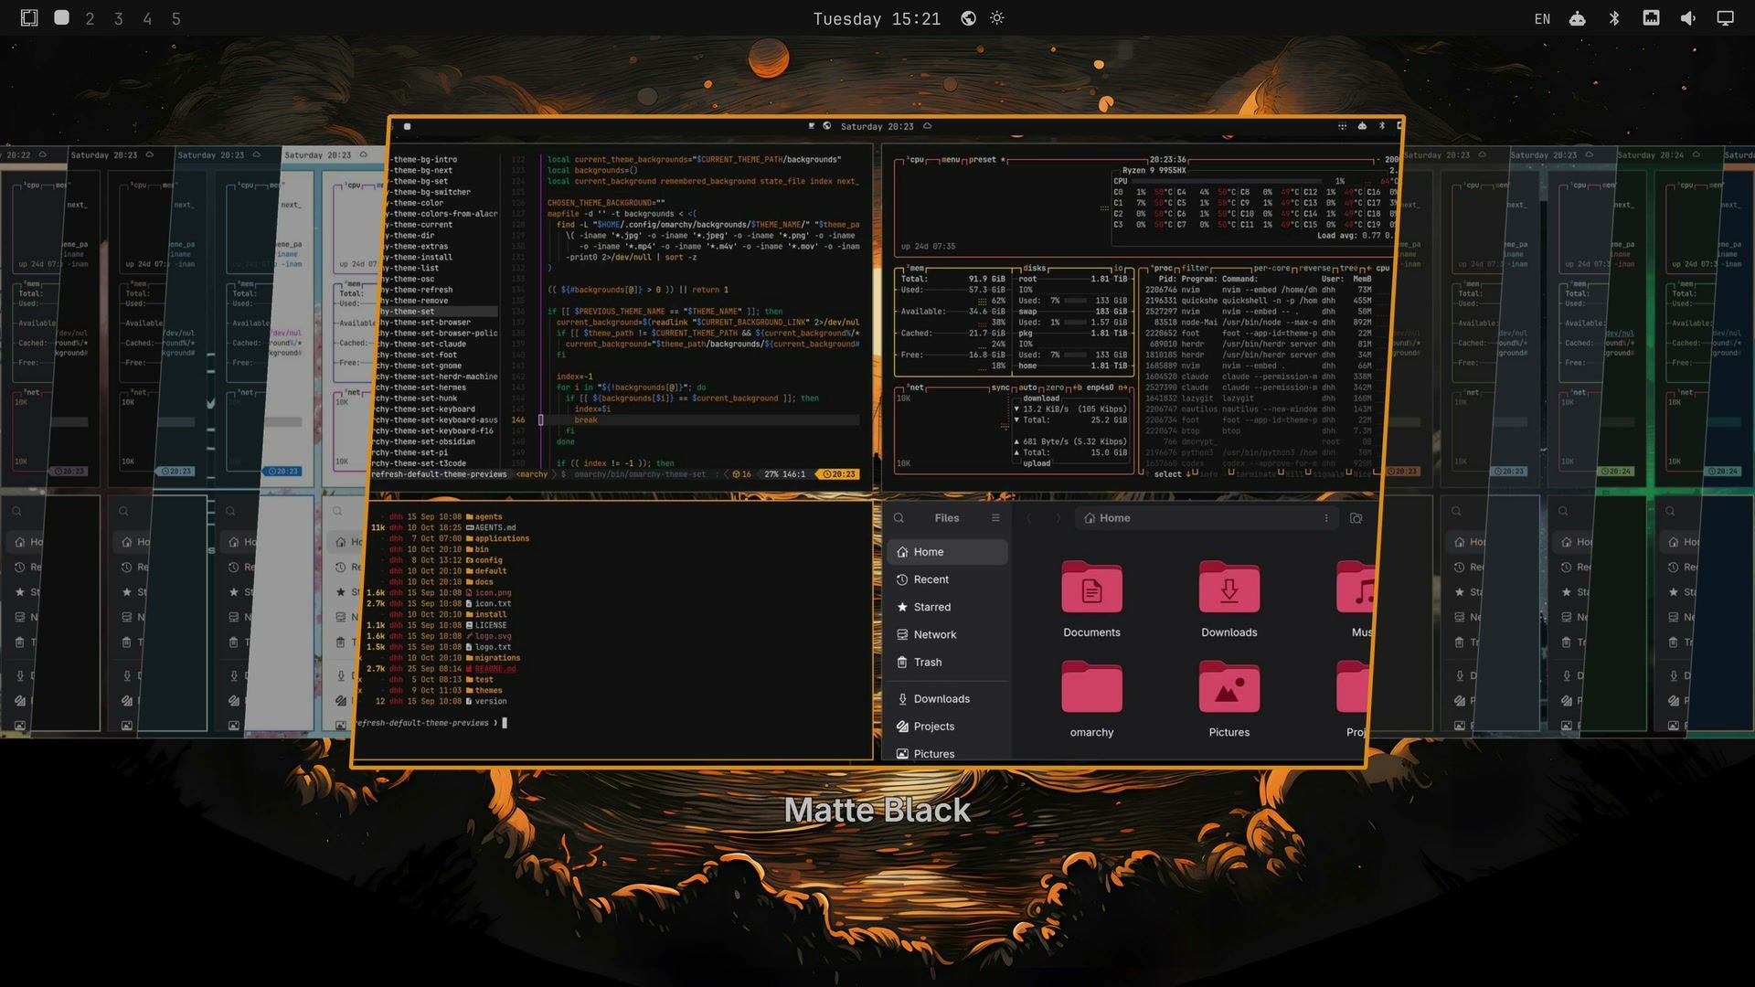Click the filter field in btop proc panel
The width and height of the screenshot is (1755, 987).
click(1195, 269)
